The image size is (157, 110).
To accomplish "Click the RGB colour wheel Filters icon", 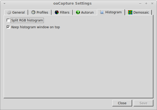I will pyautogui.click(x=57, y=12).
